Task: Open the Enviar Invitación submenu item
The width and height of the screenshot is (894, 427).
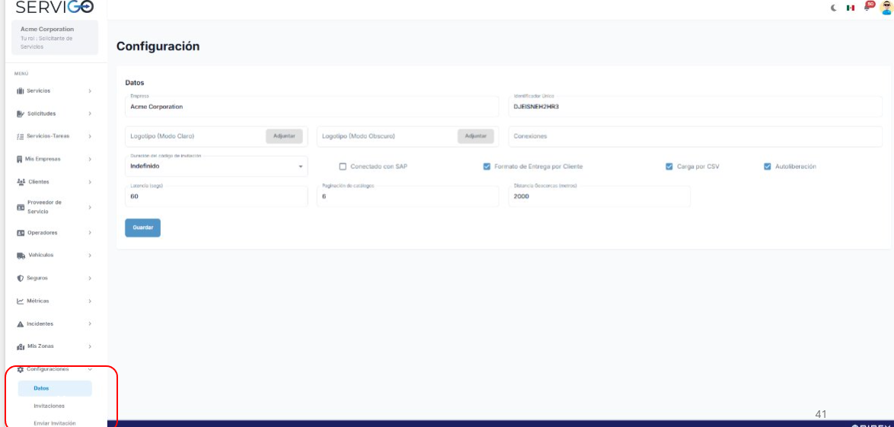Action: point(55,423)
